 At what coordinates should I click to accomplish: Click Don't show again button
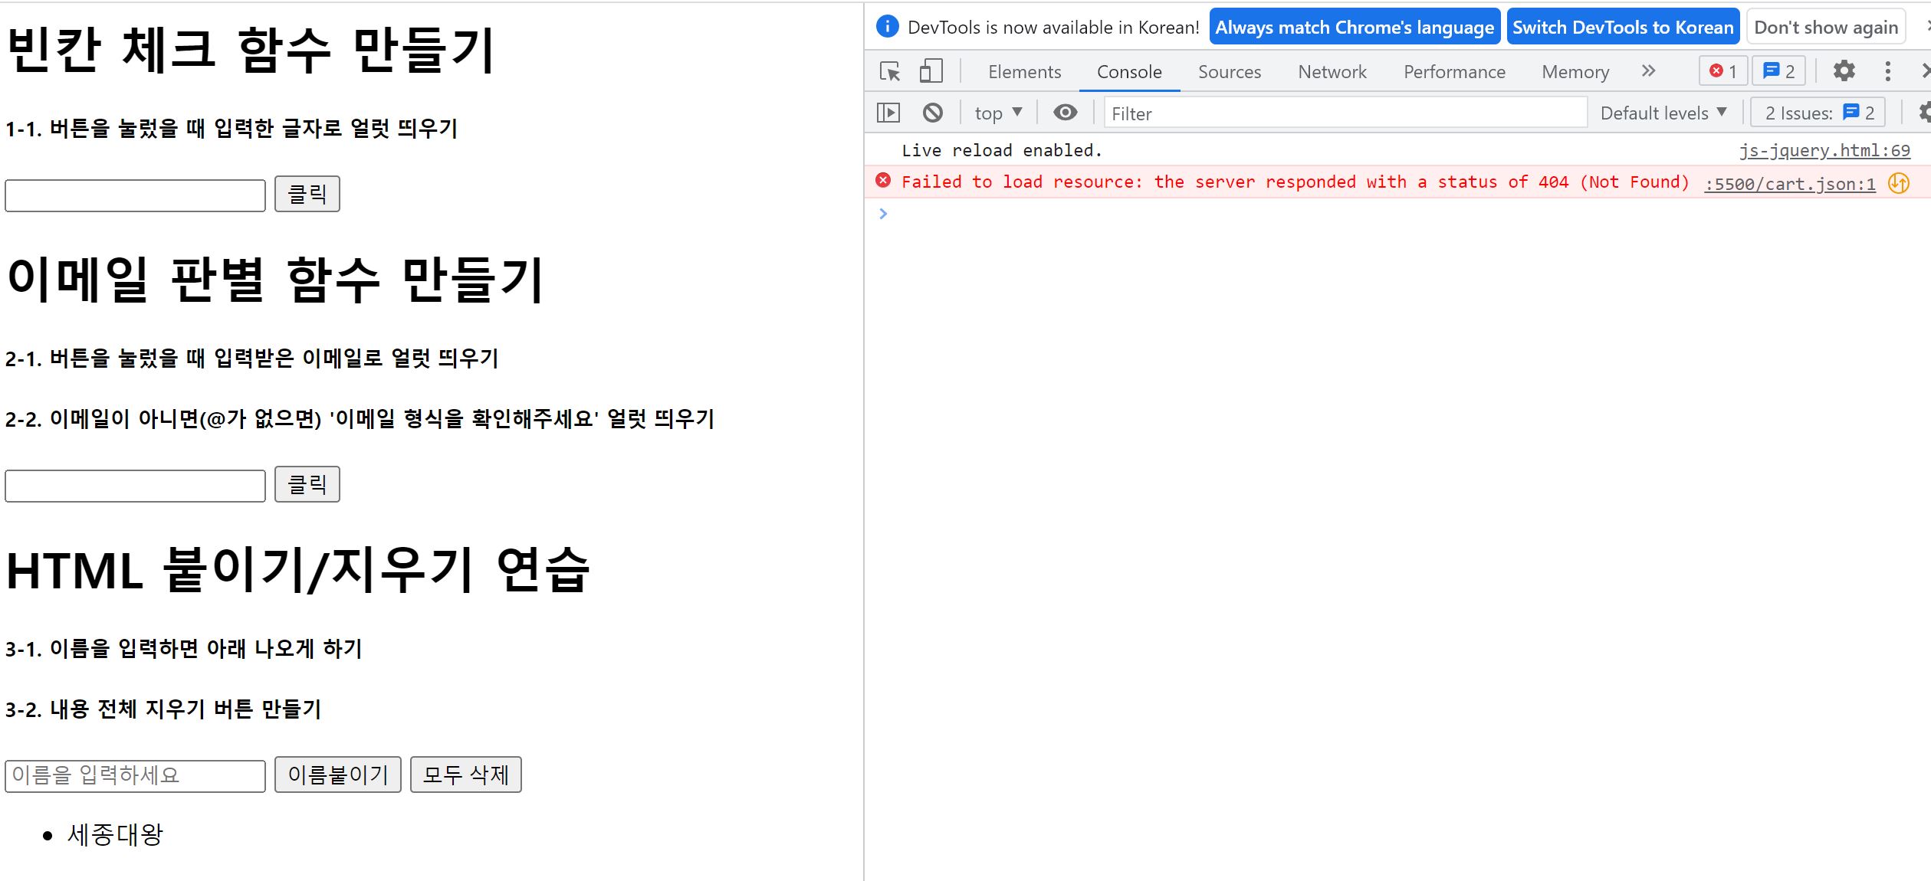1826,27
